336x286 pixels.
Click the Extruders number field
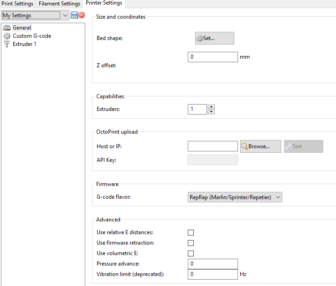click(197, 109)
